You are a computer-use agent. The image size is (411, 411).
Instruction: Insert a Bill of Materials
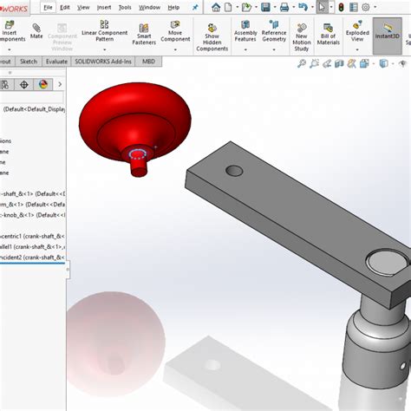pyautogui.click(x=329, y=35)
